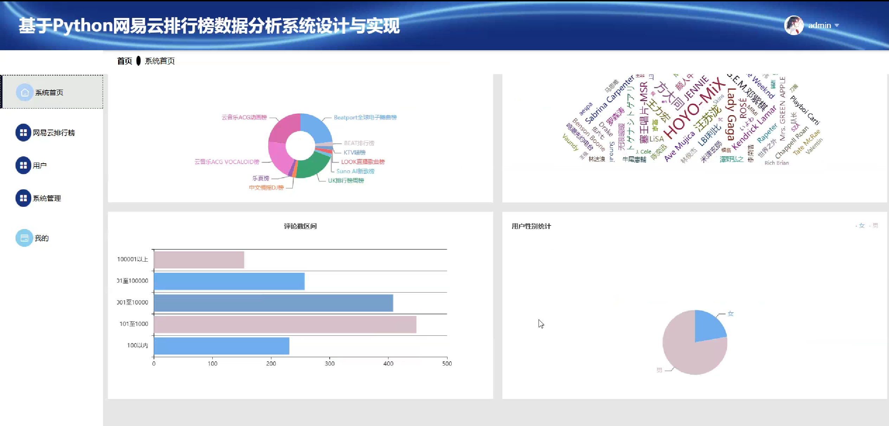Expand the 用户 menu item
889x426 pixels.
(40, 165)
